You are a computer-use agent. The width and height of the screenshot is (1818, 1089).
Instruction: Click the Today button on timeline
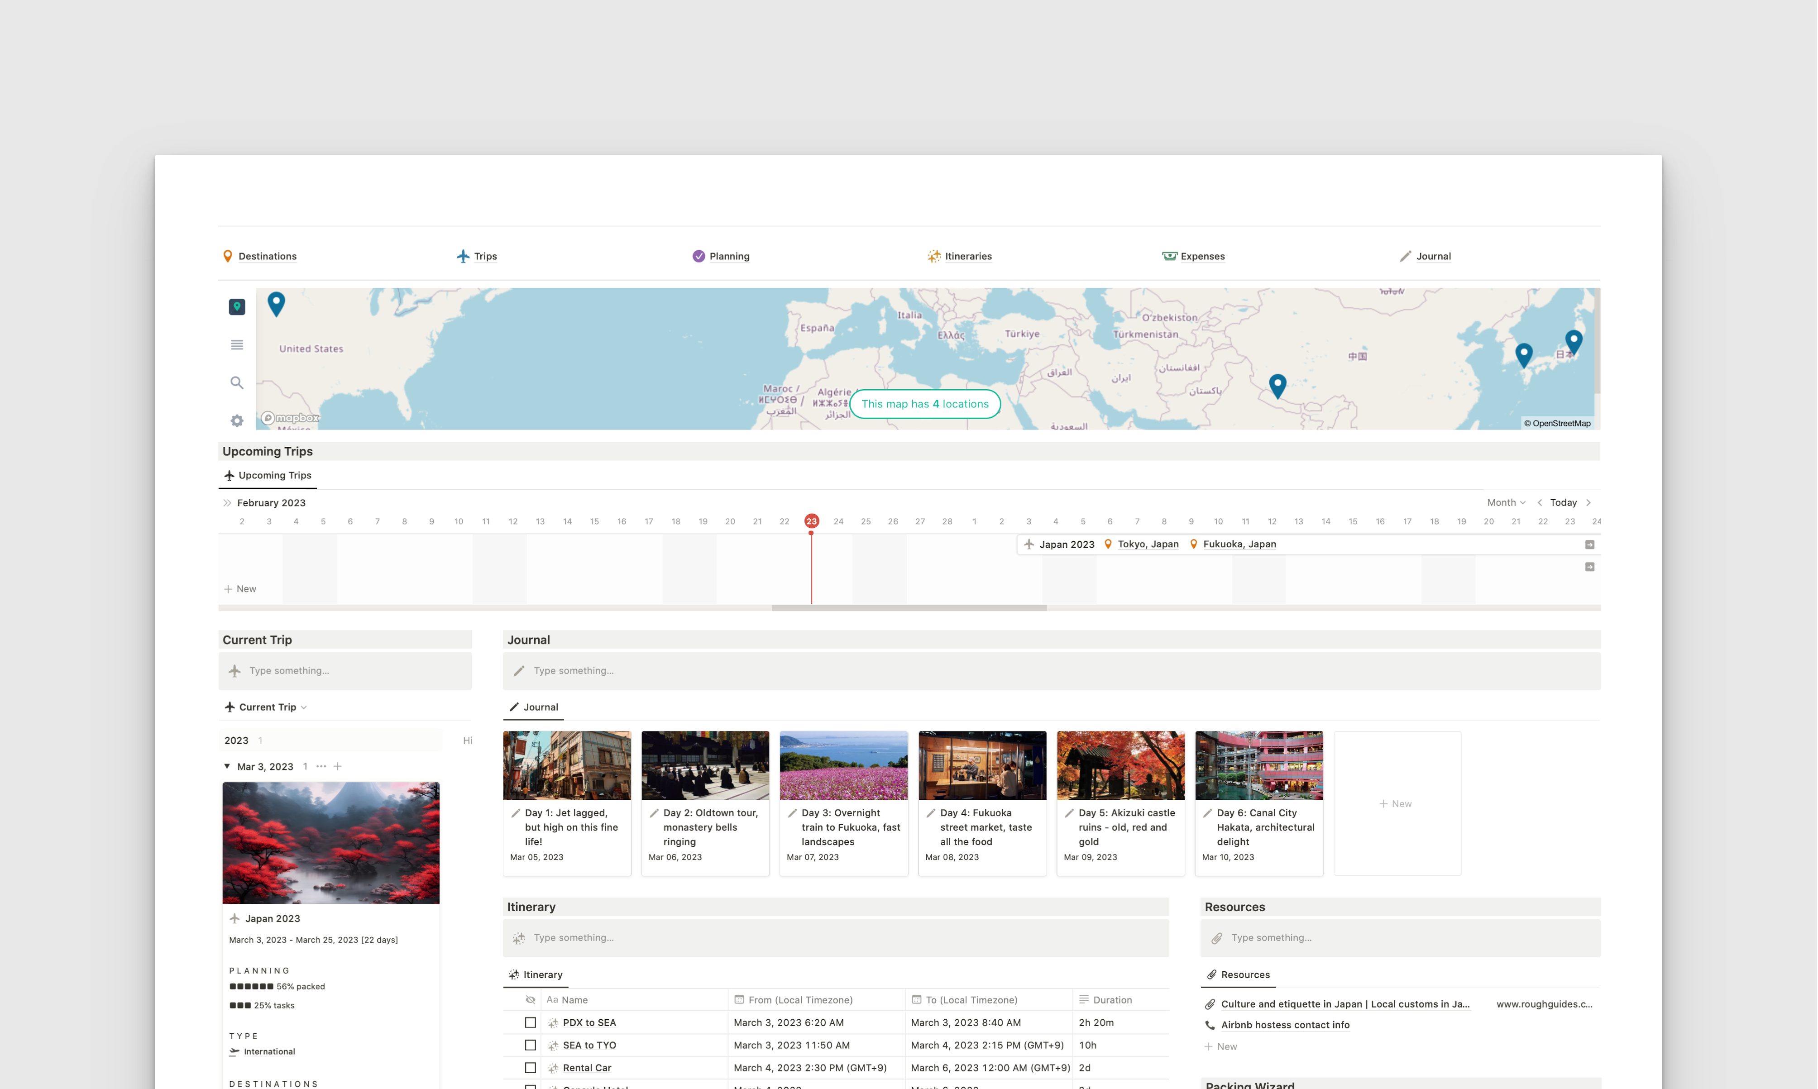1563,503
